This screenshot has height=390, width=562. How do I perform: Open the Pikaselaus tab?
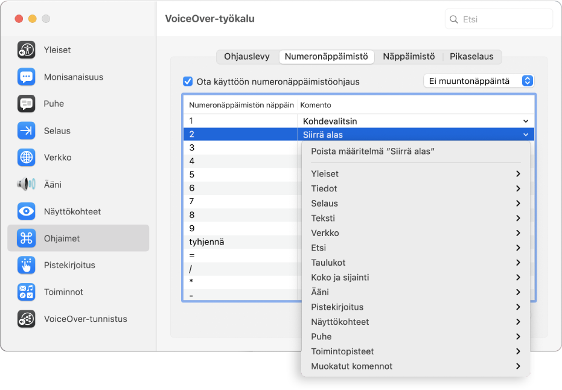471,56
